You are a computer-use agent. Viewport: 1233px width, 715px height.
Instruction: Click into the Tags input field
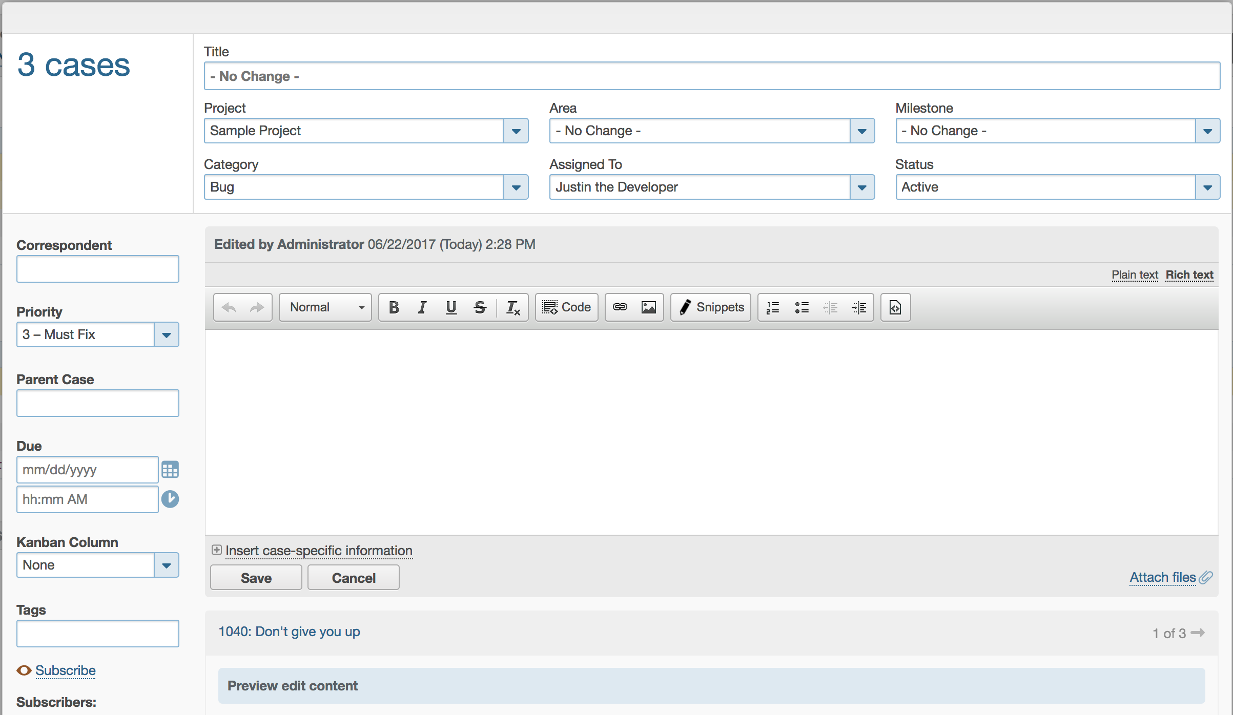tap(98, 634)
